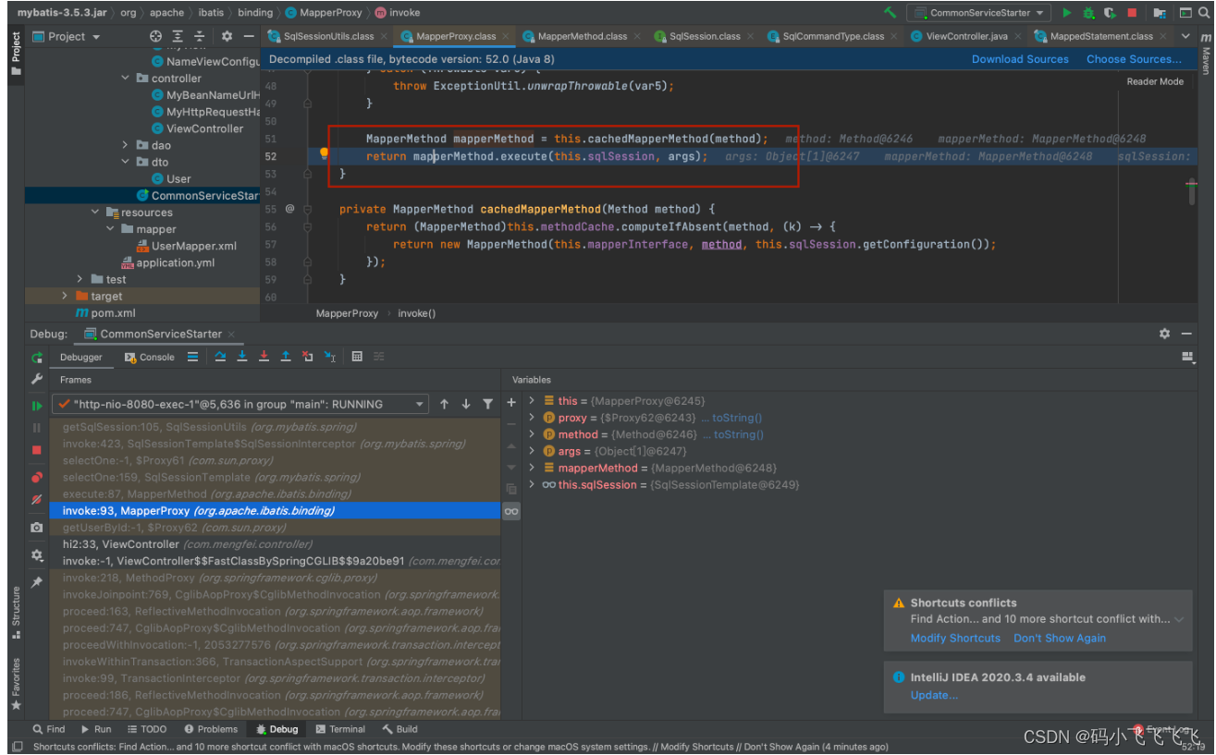
Task: Open Search Everywhere with the magnifier icon
Action: (x=1206, y=13)
